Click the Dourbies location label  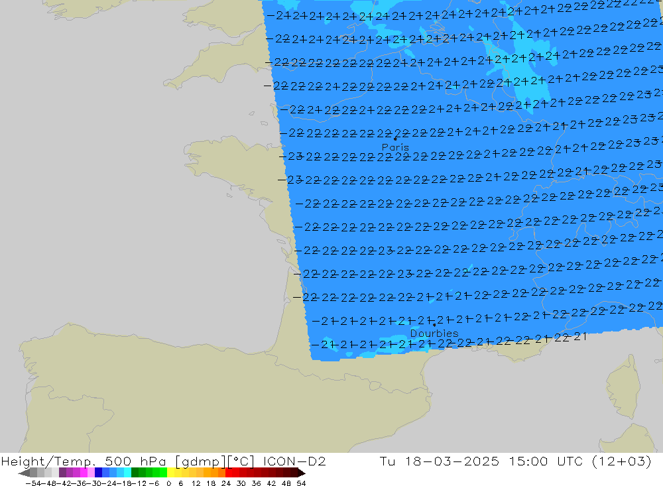(434, 334)
